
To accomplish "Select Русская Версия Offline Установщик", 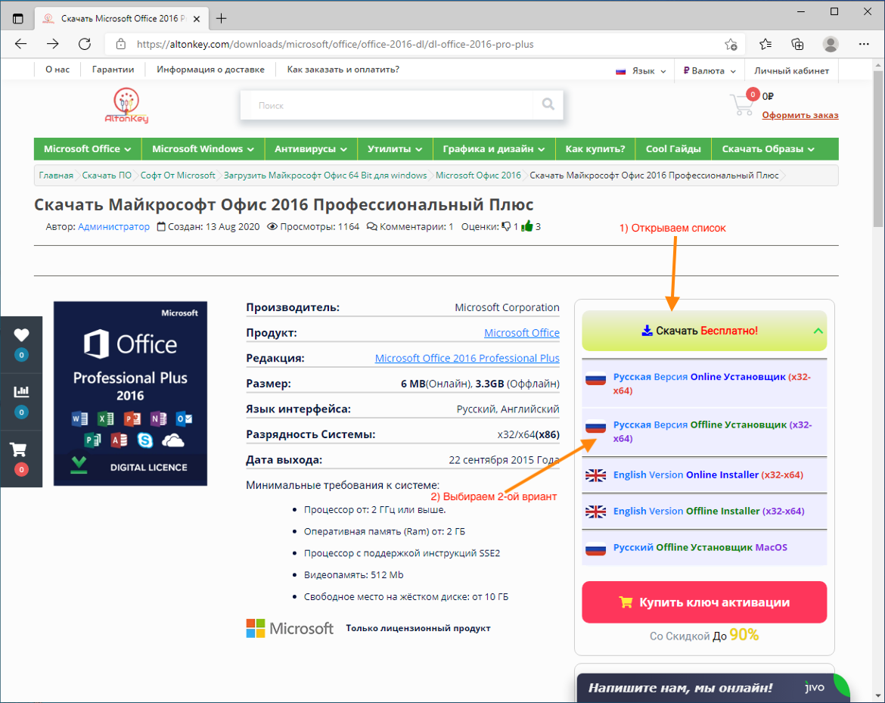I will point(704,431).
